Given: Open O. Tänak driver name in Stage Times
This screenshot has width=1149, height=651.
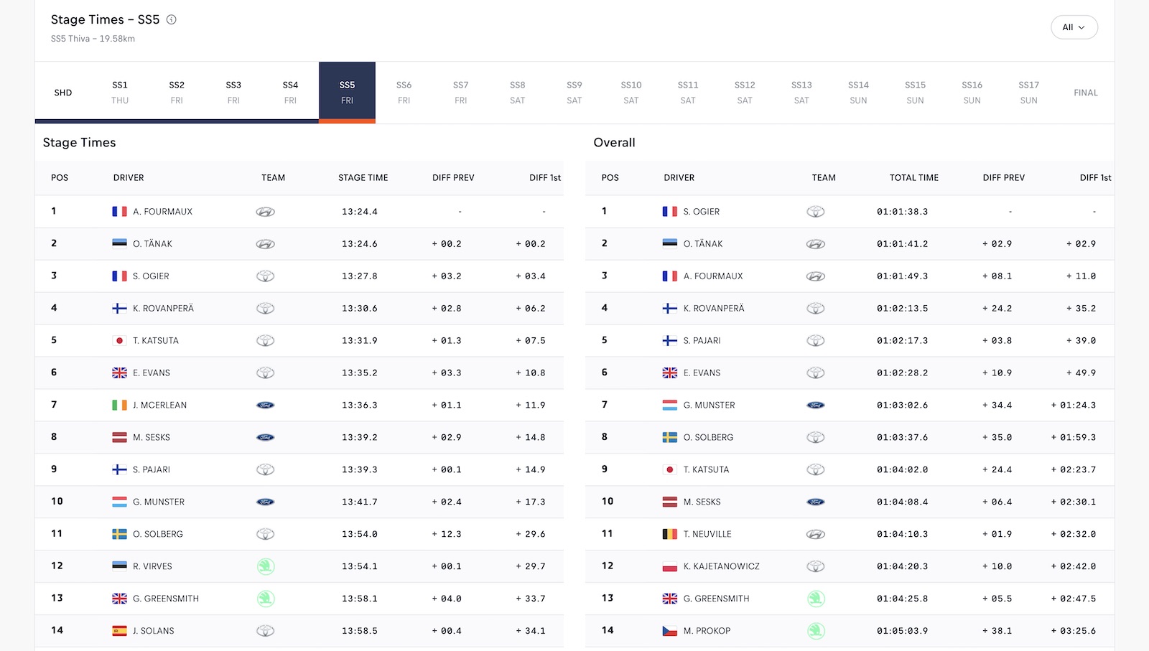Looking at the screenshot, I should point(152,244).
